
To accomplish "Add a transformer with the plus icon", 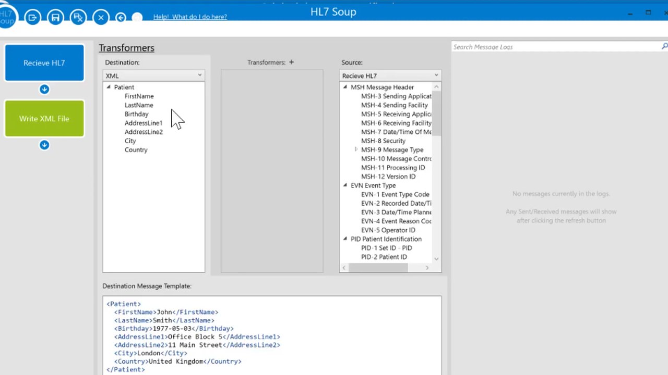I will click(291, 62).
